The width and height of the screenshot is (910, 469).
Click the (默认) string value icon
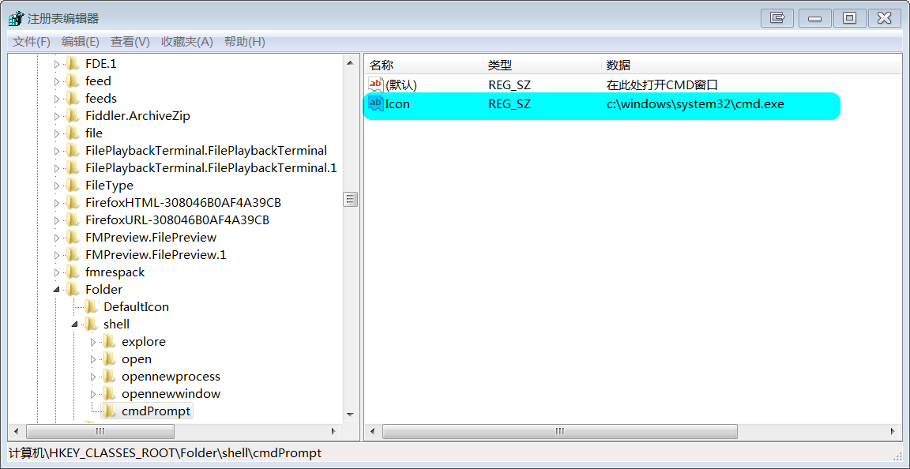pyautogui.click(x=376, y=84)
